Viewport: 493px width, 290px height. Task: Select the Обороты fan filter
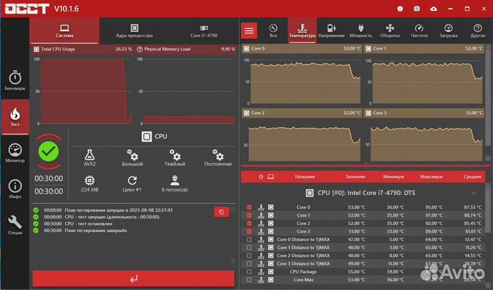tap(390, 31)
